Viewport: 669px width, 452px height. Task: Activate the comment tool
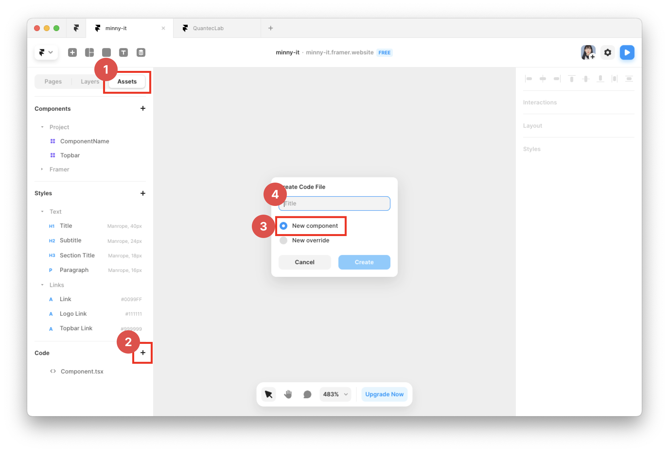(307, 394)
